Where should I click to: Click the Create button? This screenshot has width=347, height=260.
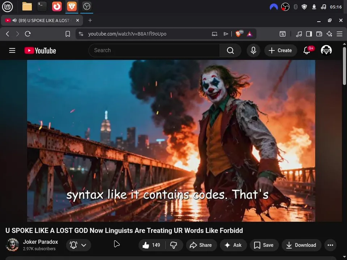point(280,51)
